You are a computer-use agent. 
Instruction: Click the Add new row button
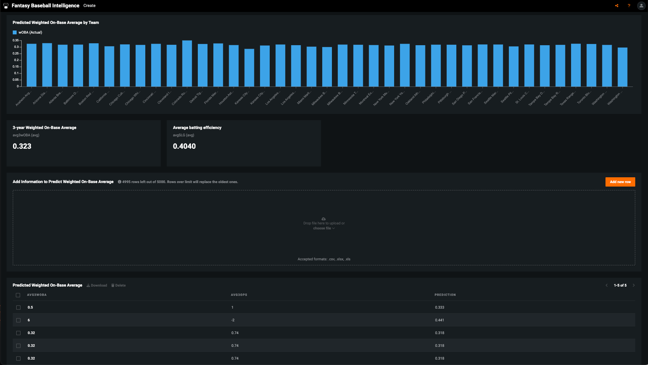click(620, 182)
